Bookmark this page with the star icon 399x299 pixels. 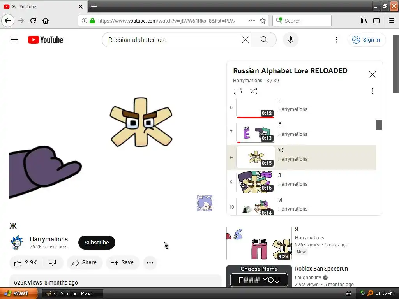tap(263, 21)
